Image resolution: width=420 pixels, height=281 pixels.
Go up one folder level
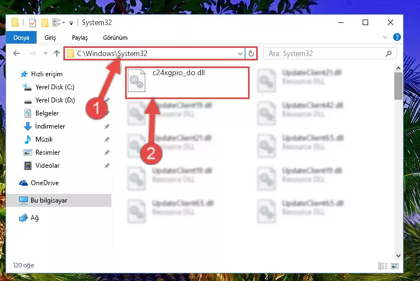pyautogui.click(x=56, y=53)
